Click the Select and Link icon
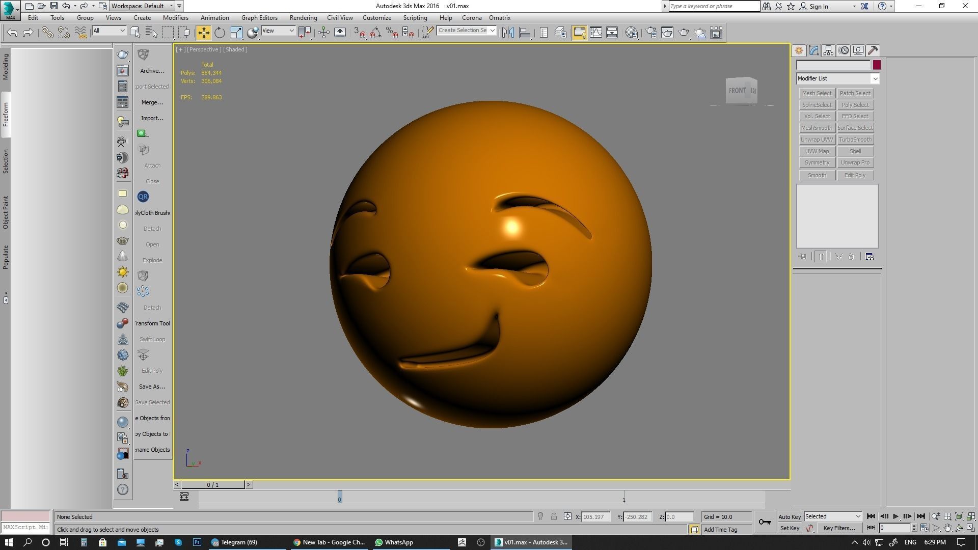 coord(47,33)
